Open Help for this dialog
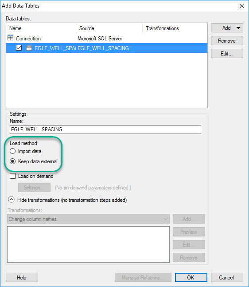This screenshot has height=287, width=249. (x=22, y=278)
